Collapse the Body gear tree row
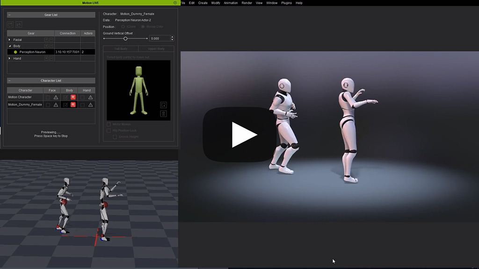Image resolution: width=479 pixels, height=269 pixels. (9, 46)
